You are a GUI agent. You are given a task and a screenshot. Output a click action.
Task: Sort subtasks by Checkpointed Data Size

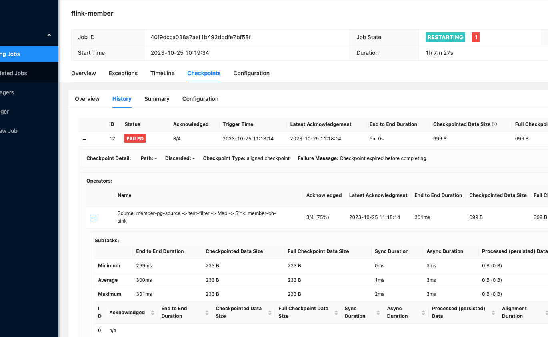270,313
